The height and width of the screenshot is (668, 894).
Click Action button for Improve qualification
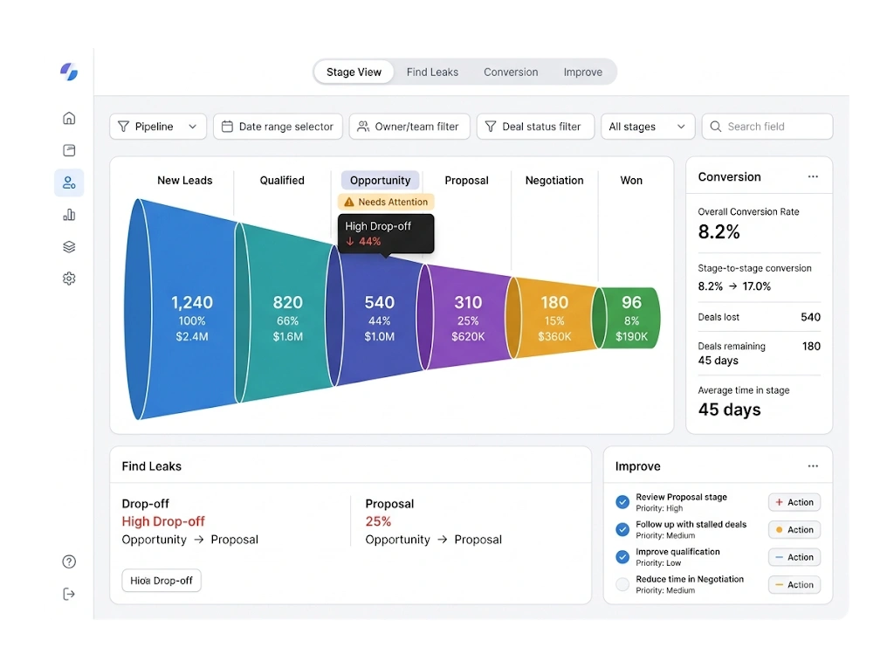794,557
